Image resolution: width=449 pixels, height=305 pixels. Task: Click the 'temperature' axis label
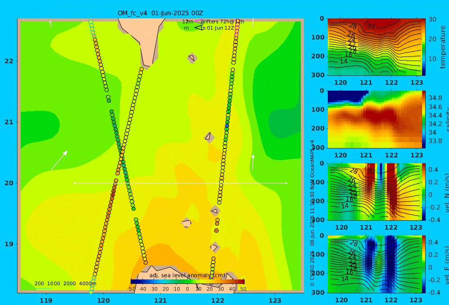(x=443, y=47)
